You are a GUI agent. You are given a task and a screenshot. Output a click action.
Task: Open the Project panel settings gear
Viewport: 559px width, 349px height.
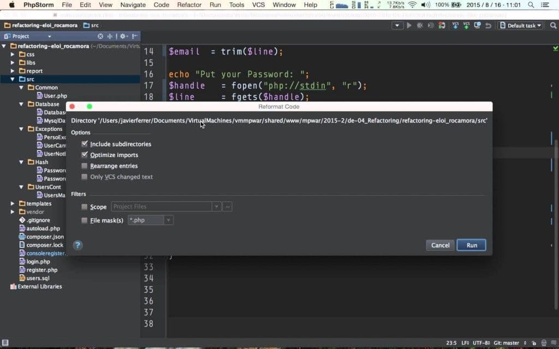click(122, 37)
